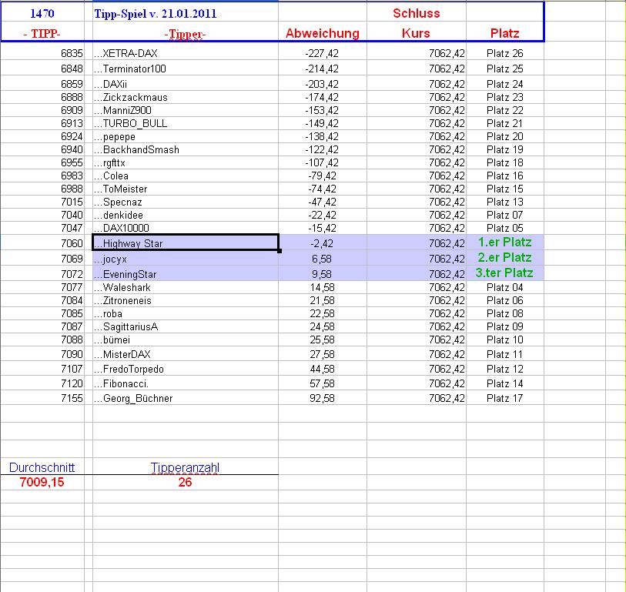This screenshot has height=592, width=626.
Task: Click the deviation -2,42 cell
Action: click(322, 243)
